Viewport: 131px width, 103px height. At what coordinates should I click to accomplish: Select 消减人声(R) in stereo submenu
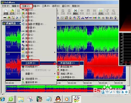click(x=70, y=74)
